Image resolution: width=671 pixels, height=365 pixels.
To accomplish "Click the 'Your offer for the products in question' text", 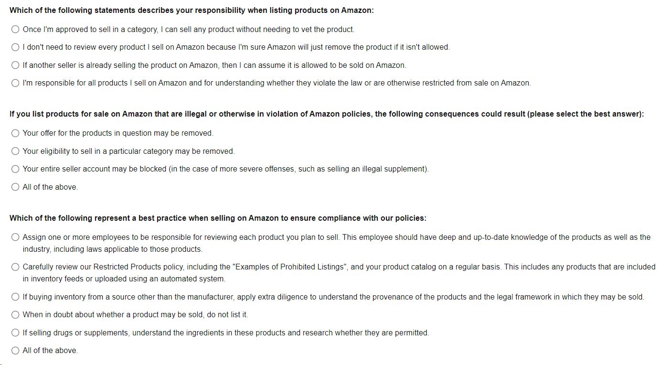I will [x=118, y=133].
